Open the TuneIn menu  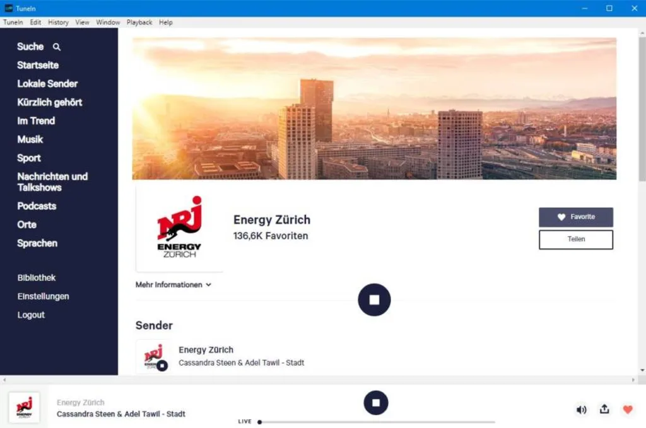[13, 22]
